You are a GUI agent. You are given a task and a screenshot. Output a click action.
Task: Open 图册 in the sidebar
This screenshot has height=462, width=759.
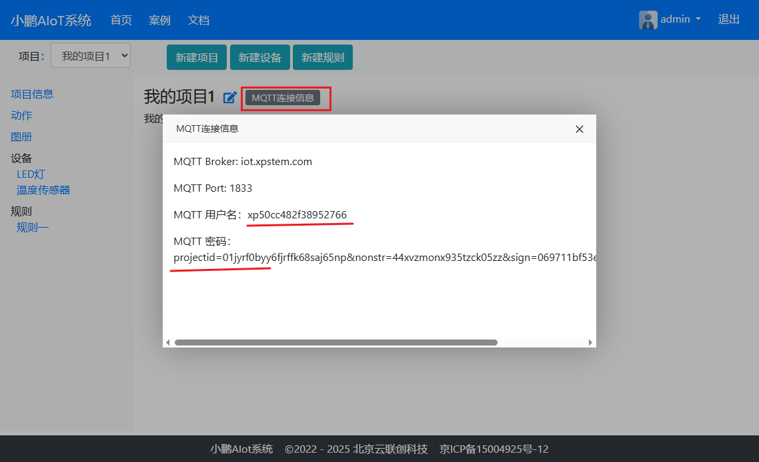[x=21, y=136]
